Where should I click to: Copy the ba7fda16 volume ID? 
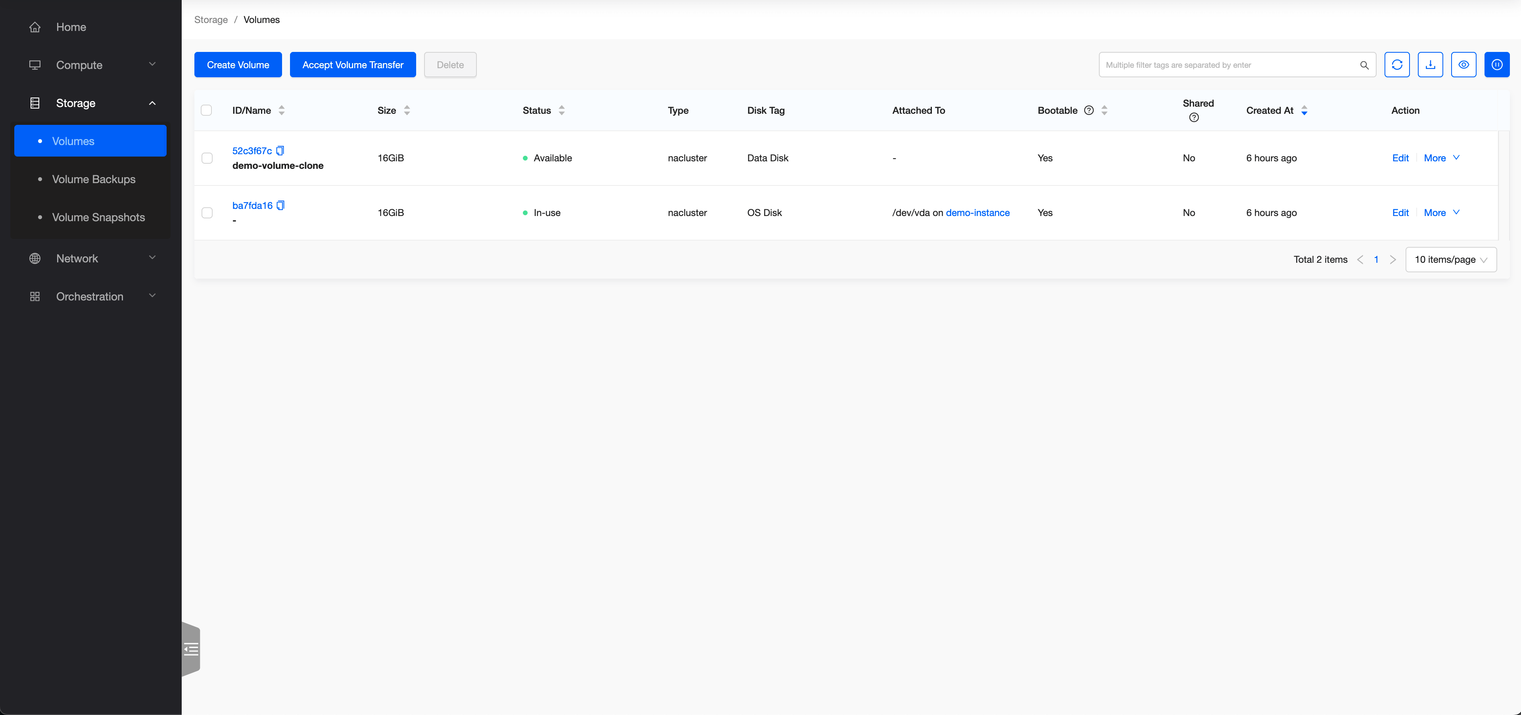coord(281,205)
